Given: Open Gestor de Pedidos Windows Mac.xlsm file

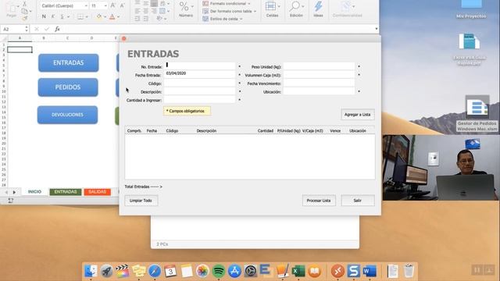Looking at the screenshot, I should [477, 112].
